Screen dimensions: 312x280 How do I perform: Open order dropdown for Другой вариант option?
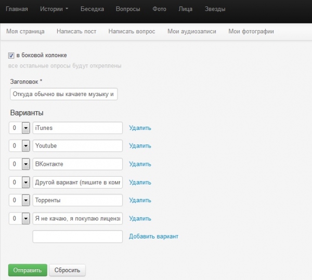[x=20, y=182]
